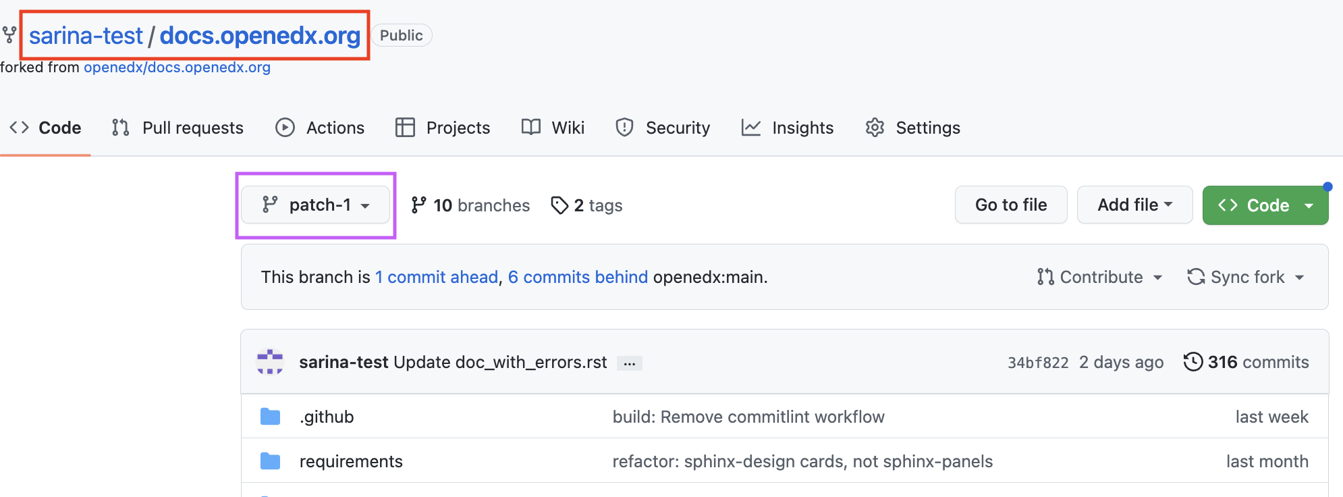This screenshot has height=497, width=1343.
Task: Follow the openedx/docs.openedx.org fork source link
Action: click(x=177, y=68)
